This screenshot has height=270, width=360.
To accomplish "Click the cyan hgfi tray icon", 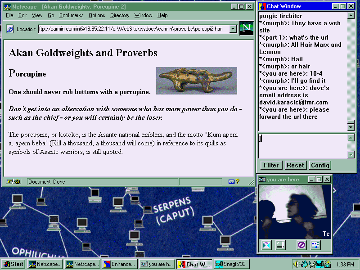I will pyautogui.click(x=319, y=264).
